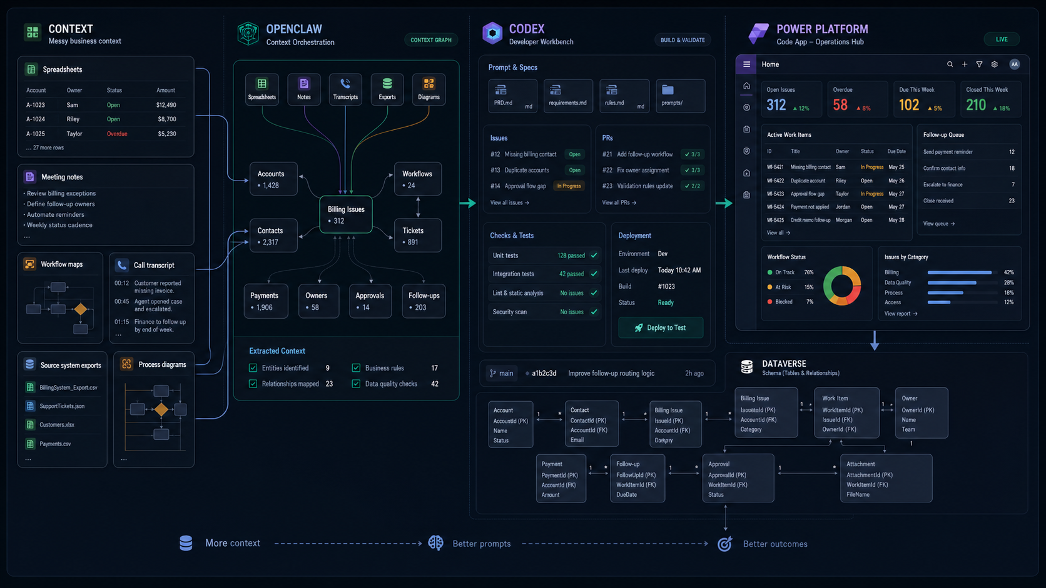The height and width of the screenshot is (588, 1046).
Task: Expand the ellipsis under Call transcript
Action: pos(118,334)
